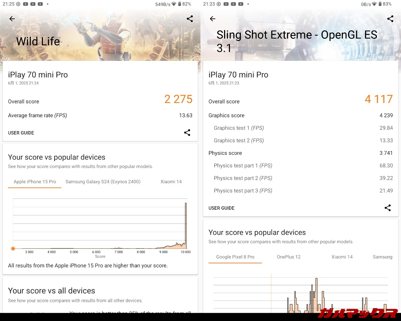Click the Physics test part 2 (FPS) row
401x321 pixels.
301,178
